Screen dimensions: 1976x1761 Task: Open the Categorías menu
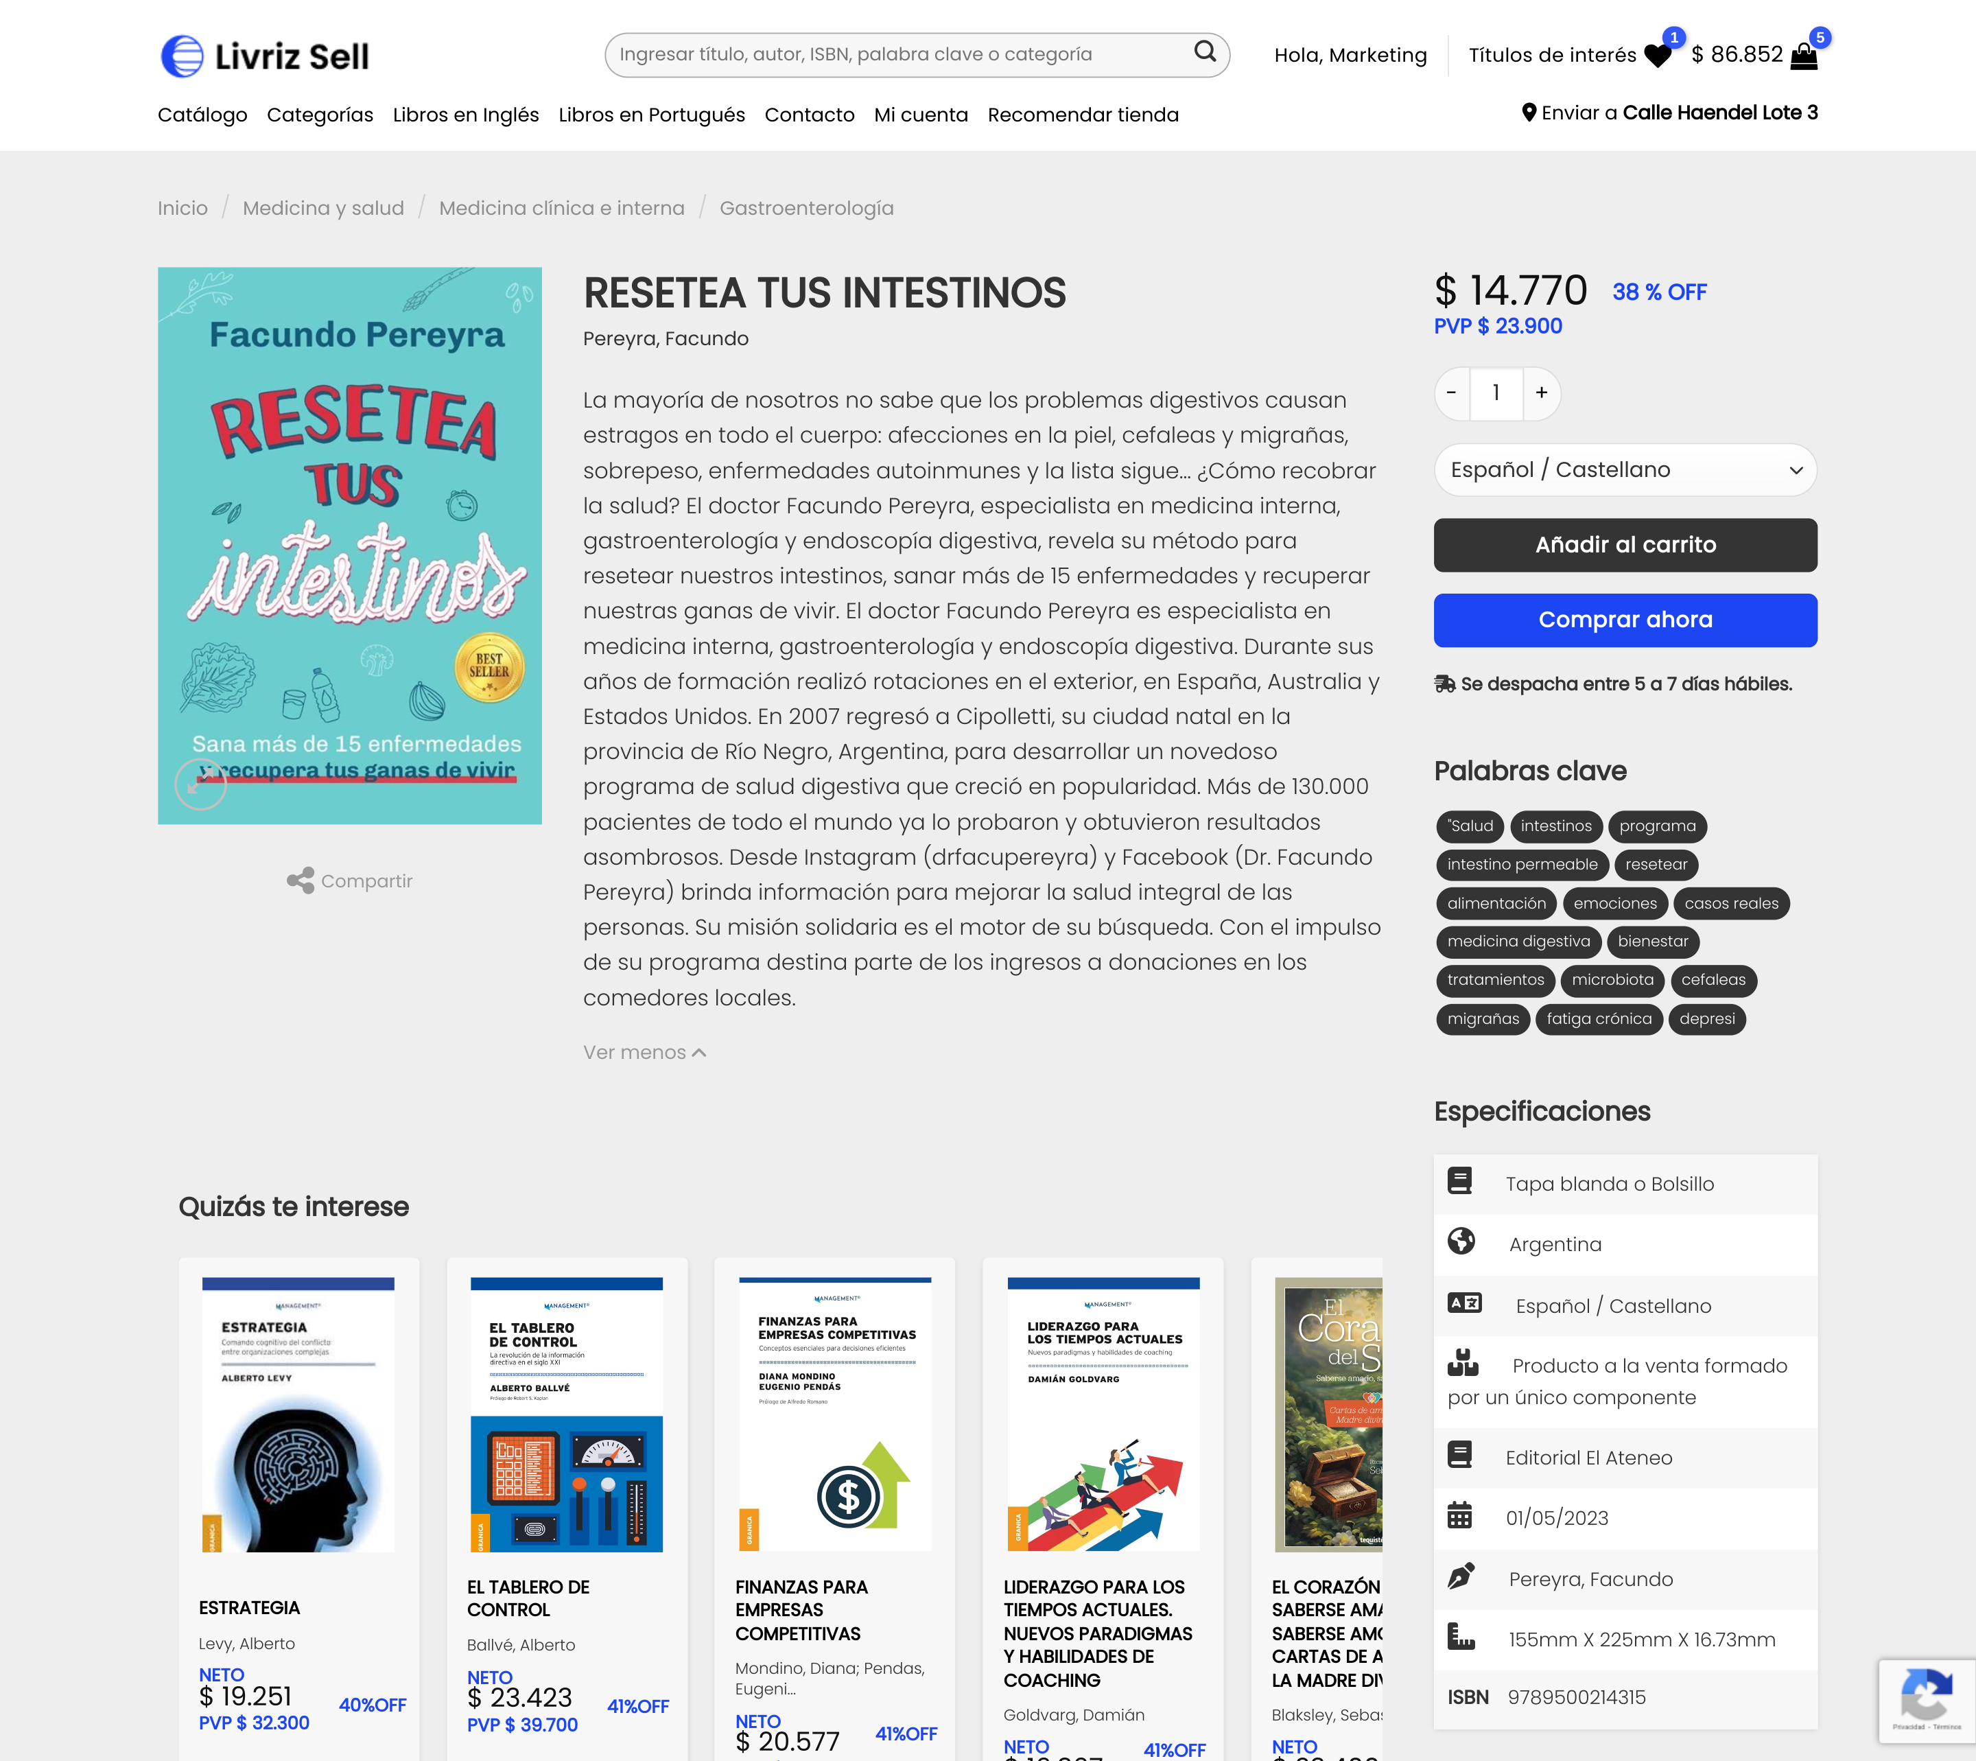point(320,114)
